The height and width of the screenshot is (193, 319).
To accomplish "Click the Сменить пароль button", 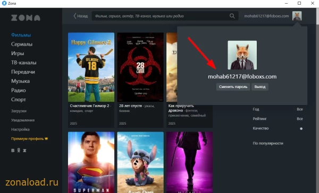I will point(233,87).
